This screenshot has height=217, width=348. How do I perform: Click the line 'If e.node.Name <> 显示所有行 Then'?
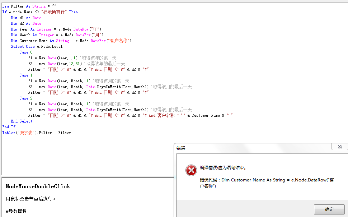pyautogui.click(x=40, y=12)
